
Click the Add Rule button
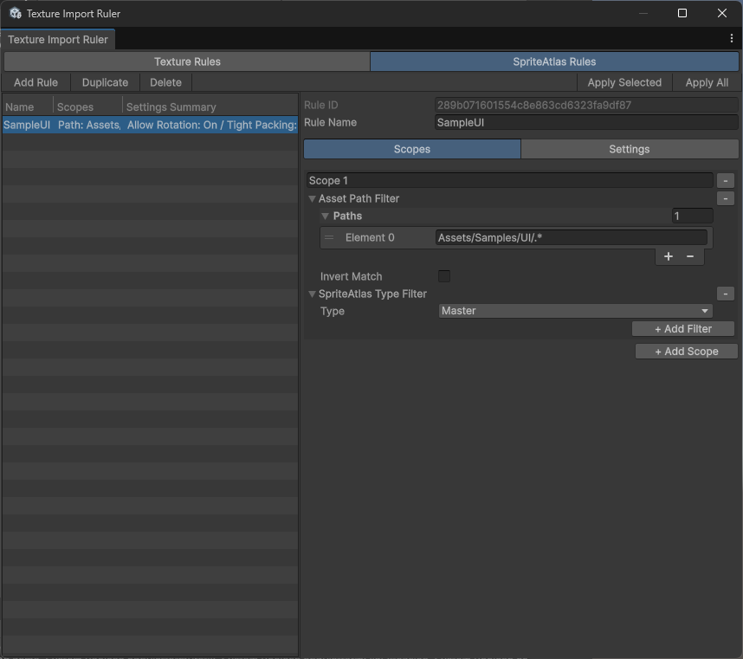coord(36,82)
